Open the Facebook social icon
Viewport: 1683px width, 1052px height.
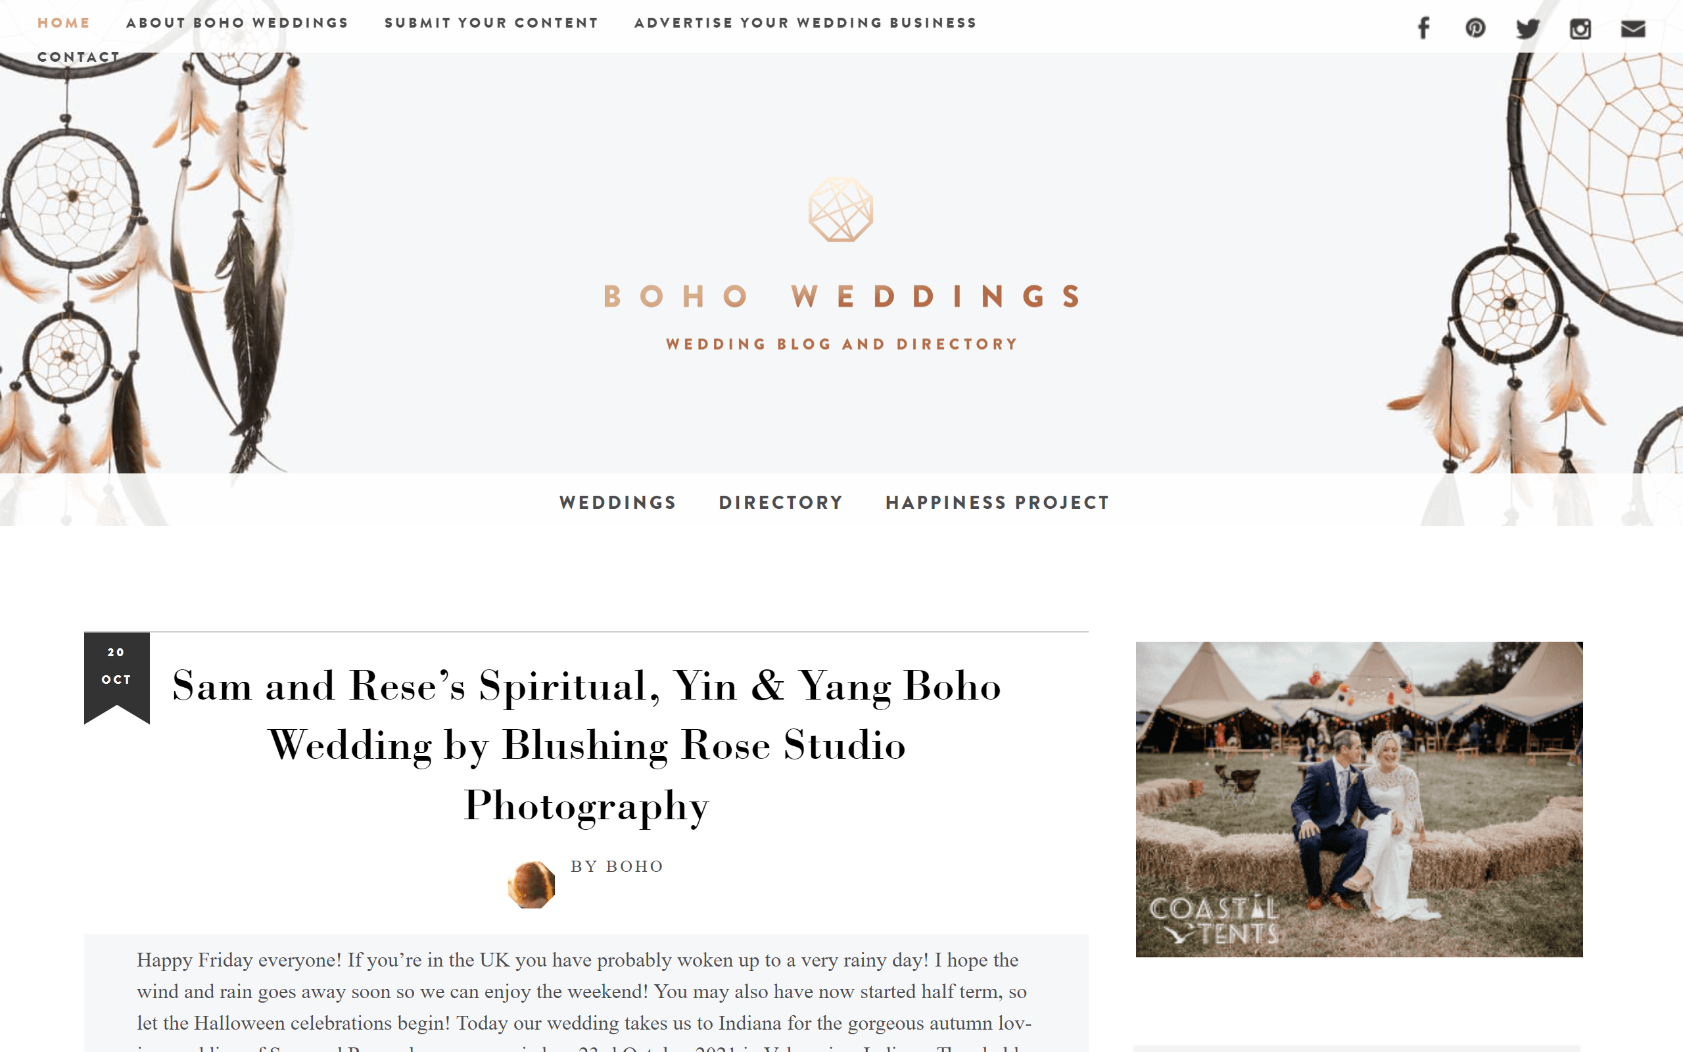[x=1423, y=28]
